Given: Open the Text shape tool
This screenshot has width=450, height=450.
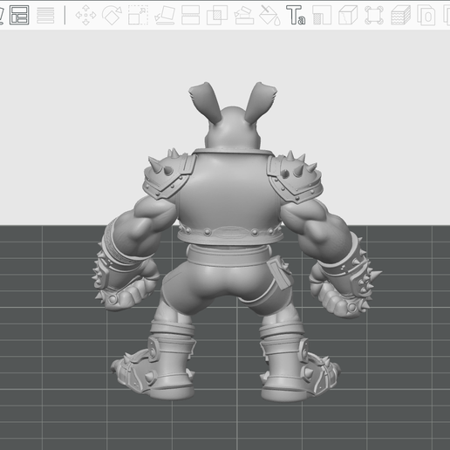Looking at the screenshot, I should point(296,15).
